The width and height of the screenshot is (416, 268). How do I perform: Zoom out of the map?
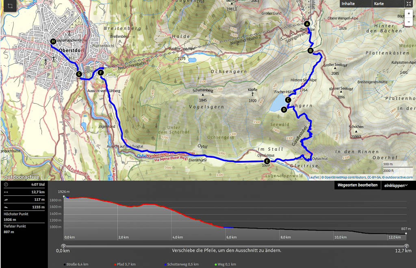408,22
